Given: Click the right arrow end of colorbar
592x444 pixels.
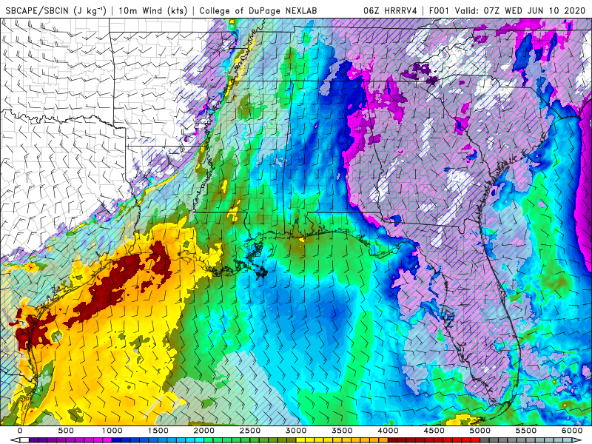Looking at the screenshot, I should tap(577, 440).
